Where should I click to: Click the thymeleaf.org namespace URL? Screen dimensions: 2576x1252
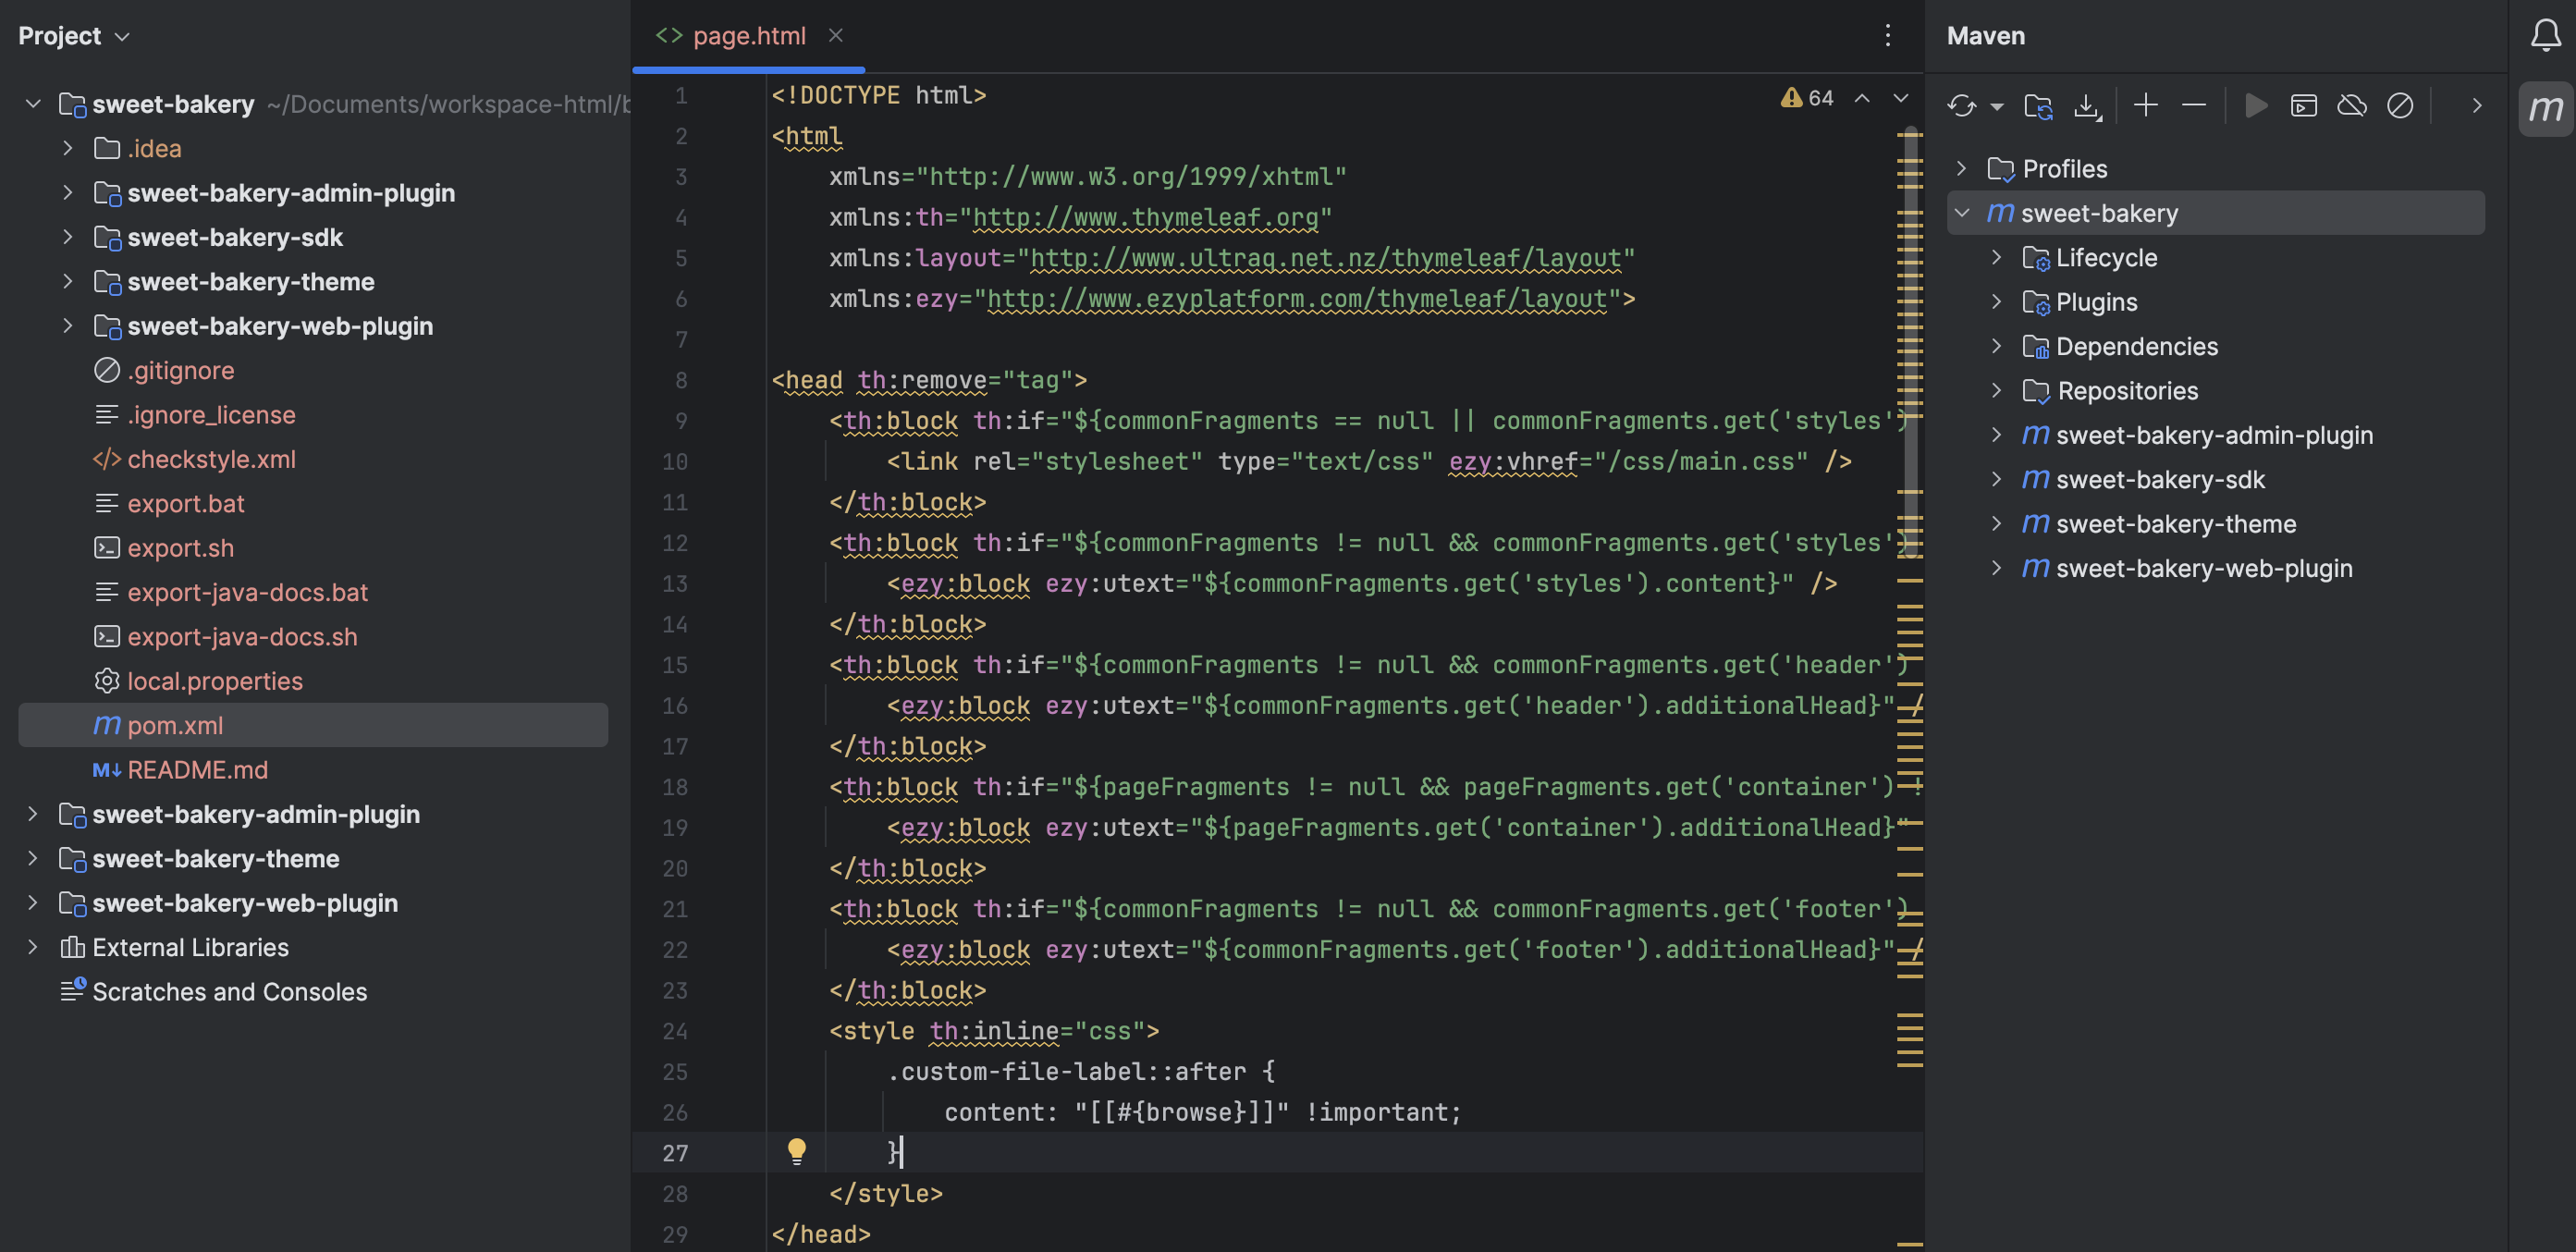coord(1144,217)
